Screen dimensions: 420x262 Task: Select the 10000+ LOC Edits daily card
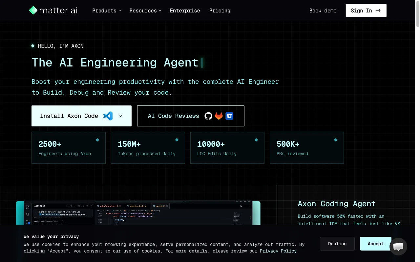click(x=227, y=148)
